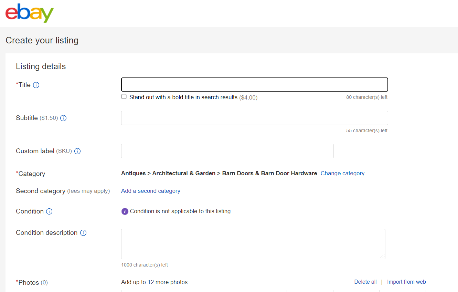The height and width of the screenshot is (292, 458).
Task: Open the Title info tooltip icon
Action: (36, 85)
